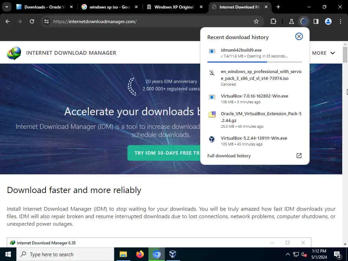Click the en_windows_xp_professional ISO entry
Screen dimensions: 348x261
tap(255, 77)
